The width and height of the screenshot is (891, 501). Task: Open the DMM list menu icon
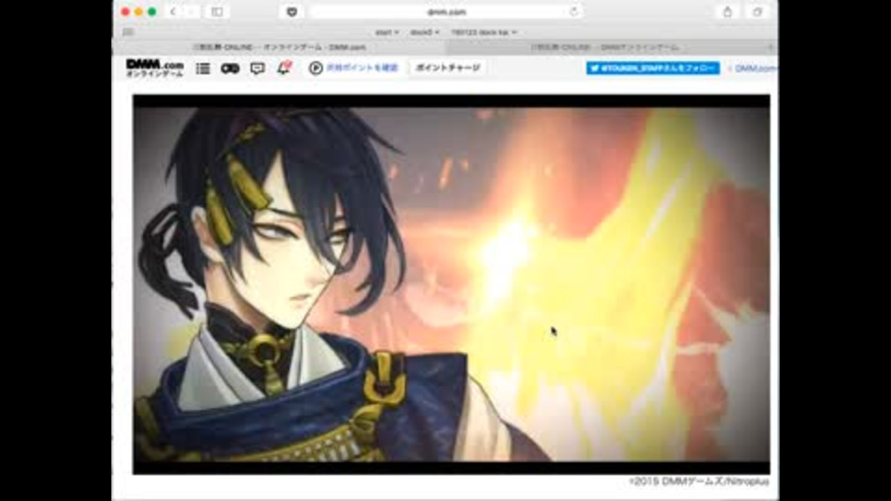(203, 68)
